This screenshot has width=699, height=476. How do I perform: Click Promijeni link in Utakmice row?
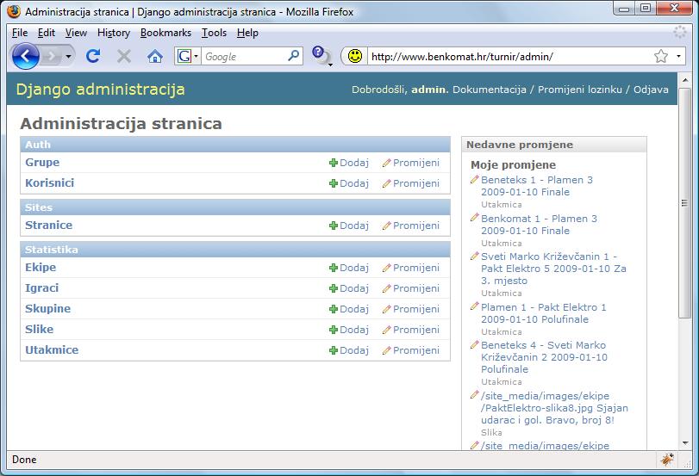(x=416, y=350)
